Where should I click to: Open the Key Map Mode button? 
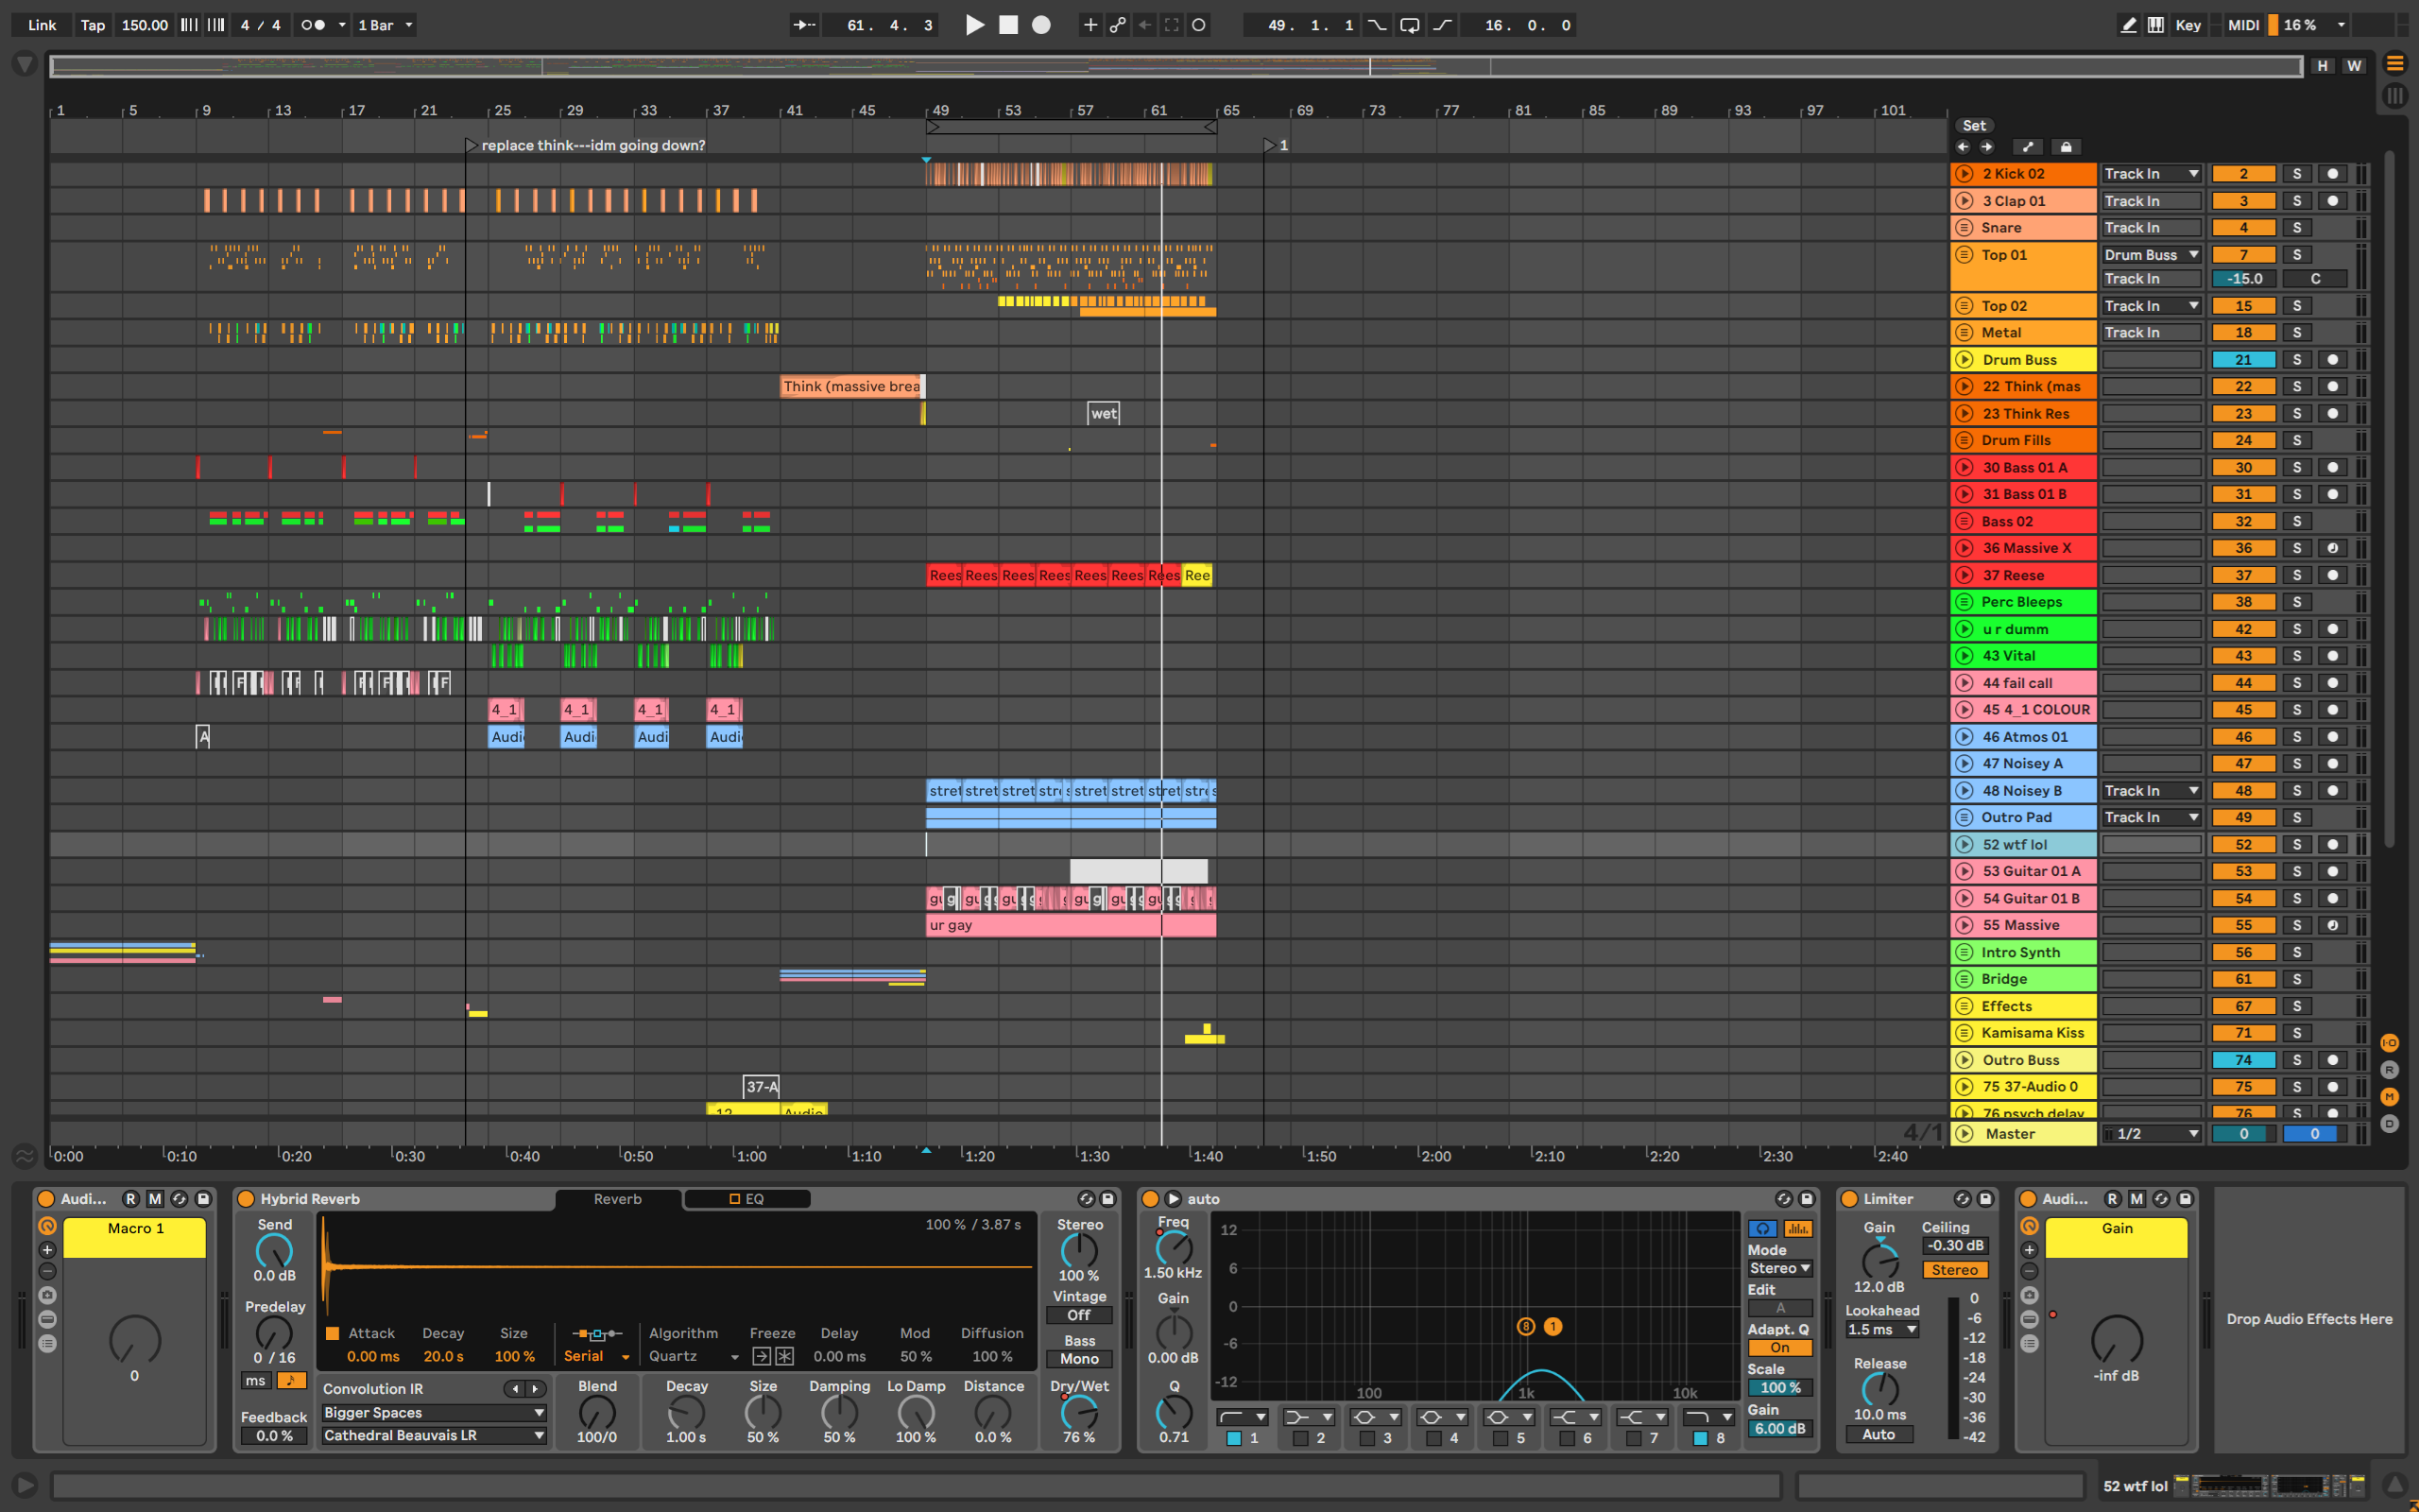(2188, 25)
